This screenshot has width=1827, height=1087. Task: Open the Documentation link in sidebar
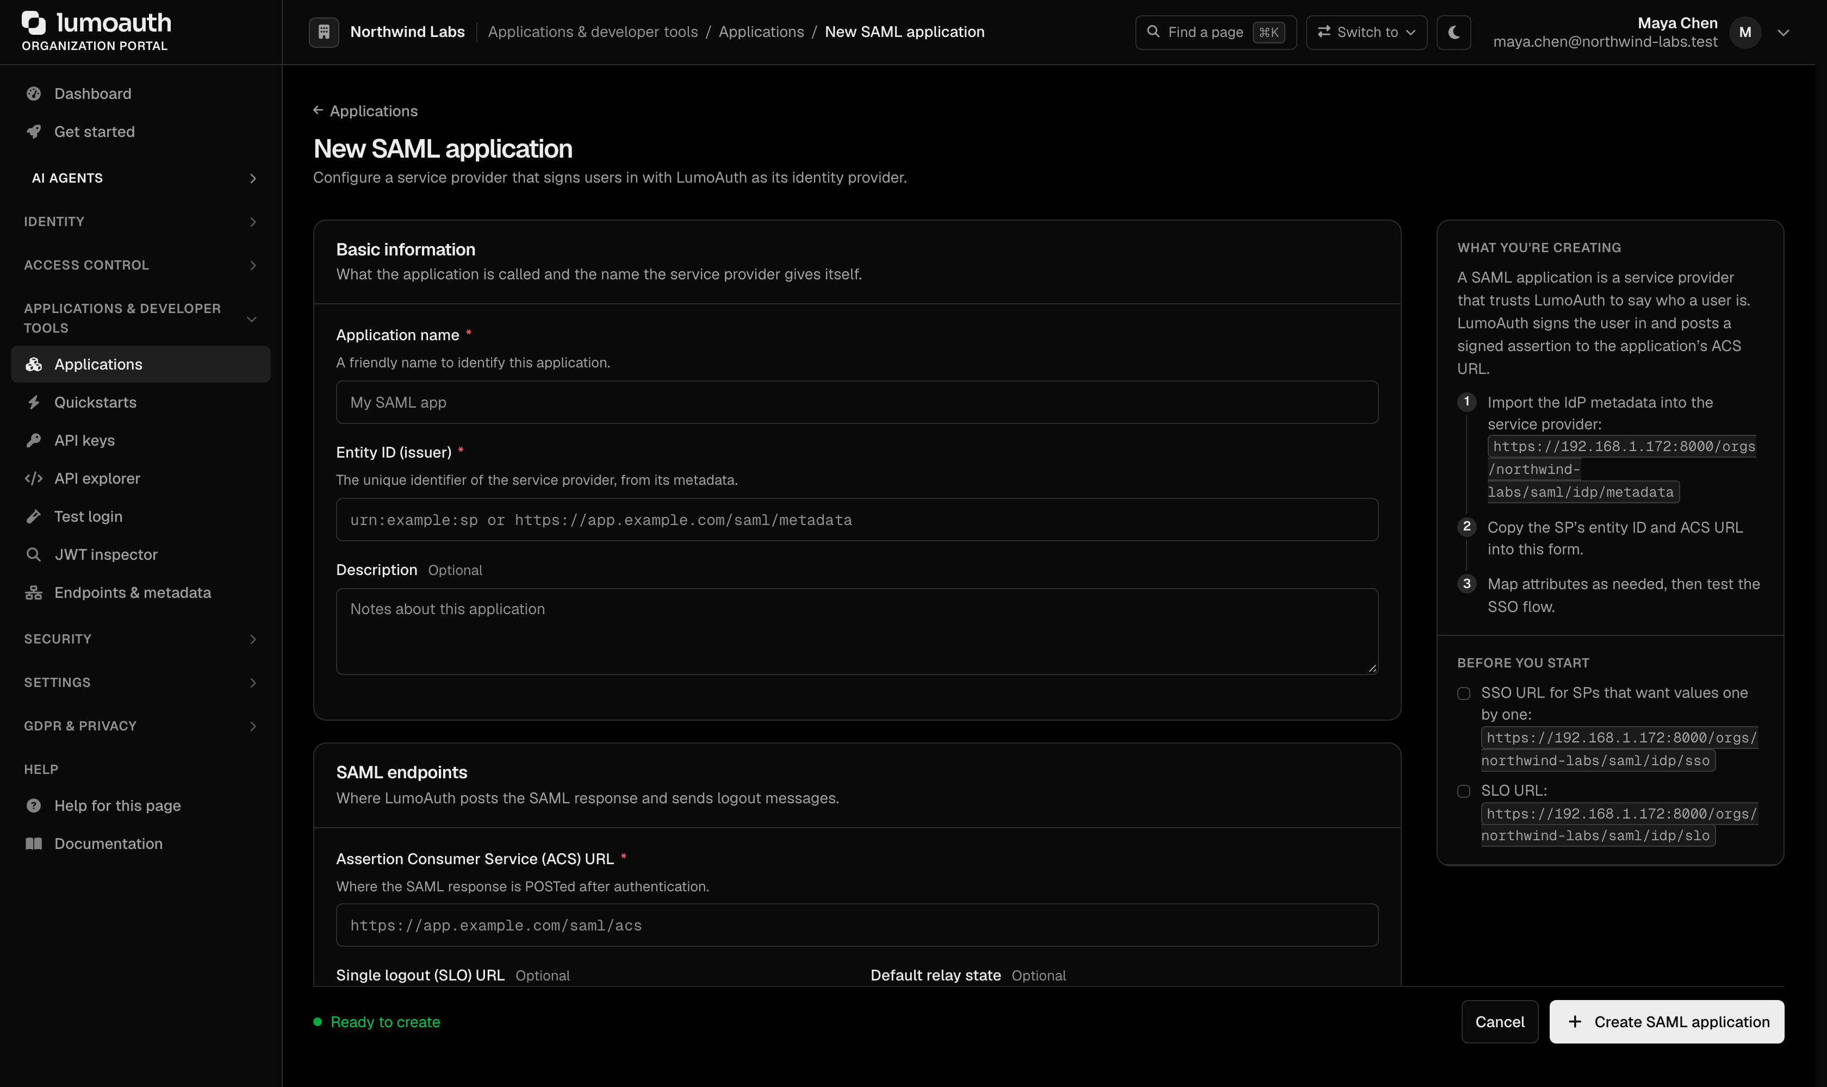pos(141,844)
